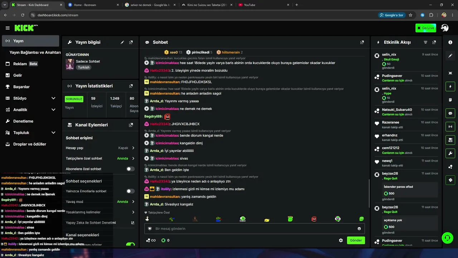The image size is (458, 258).
Task: Toggle Abonelere özel sohbet switch
Action: (131, 169)
